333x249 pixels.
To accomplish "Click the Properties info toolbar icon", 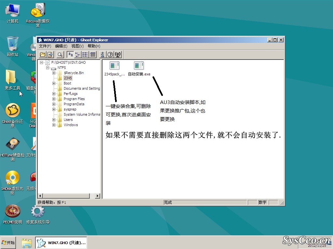I will [x=102, y=55].
